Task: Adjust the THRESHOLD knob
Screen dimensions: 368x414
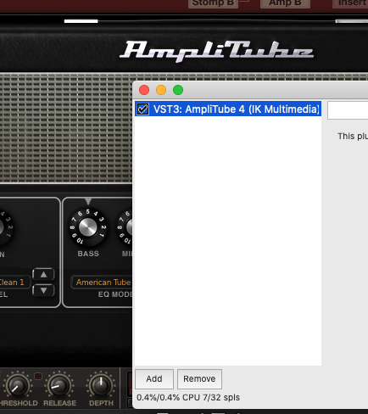Action: pos(18,386)
